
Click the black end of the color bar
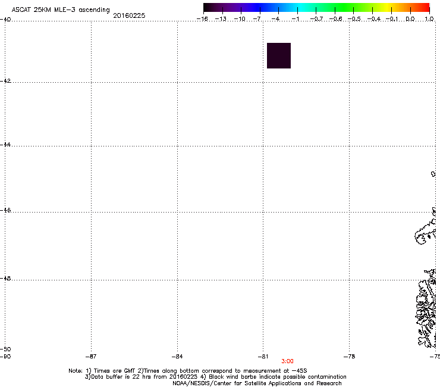pyautogui.click(x=208, y=7)
